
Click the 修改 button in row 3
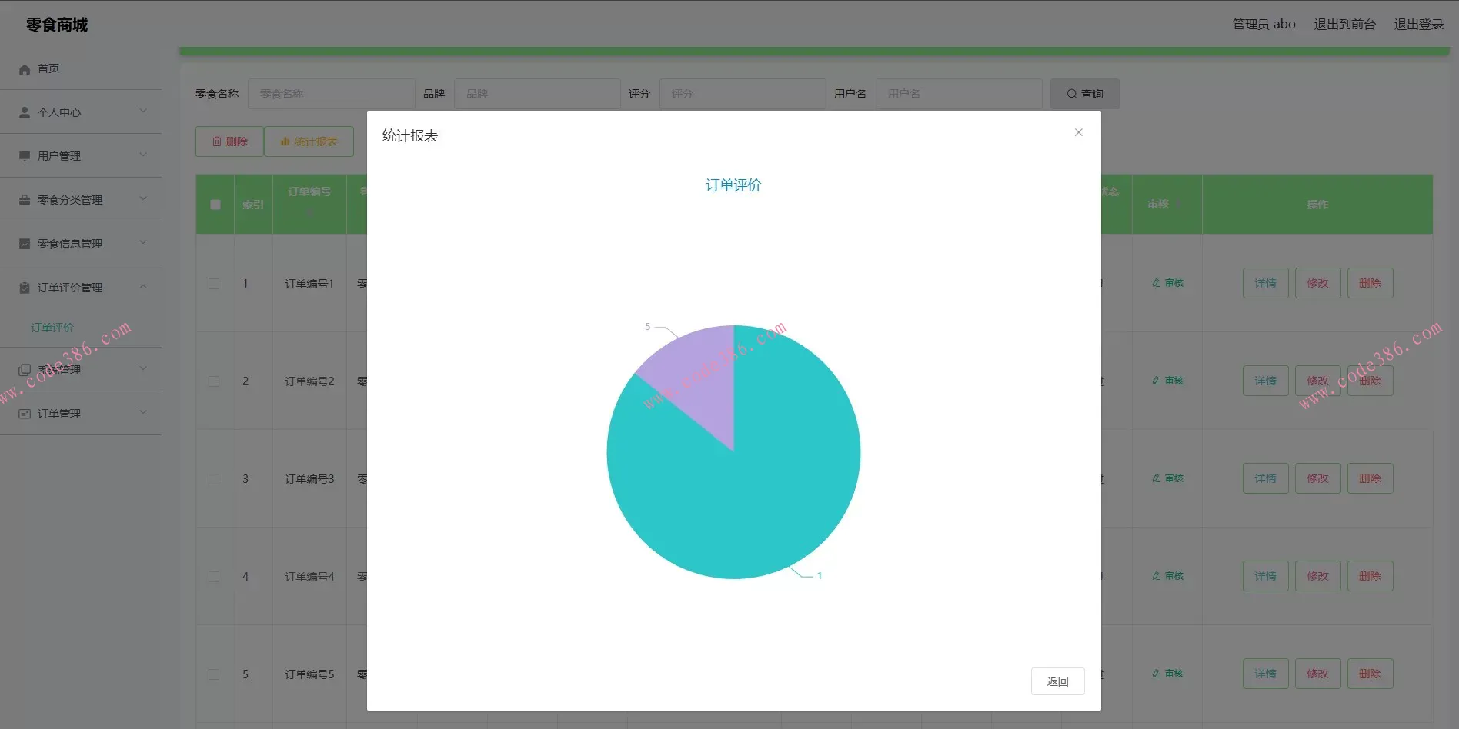point(1317,478)
